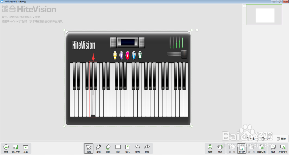This screenshot has width=289, height=155.
Task: Open 页面设置 page settings
Action: (261, 149)
